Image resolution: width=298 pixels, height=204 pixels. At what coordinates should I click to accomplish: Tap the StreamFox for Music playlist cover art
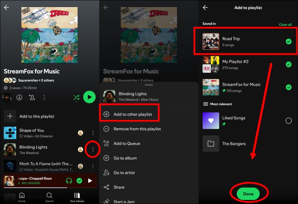pyautogui.click(x=49, y=35)
